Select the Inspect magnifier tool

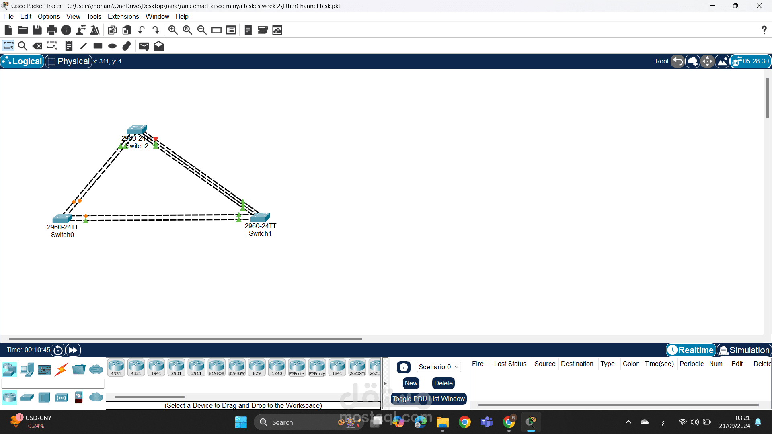23,46
